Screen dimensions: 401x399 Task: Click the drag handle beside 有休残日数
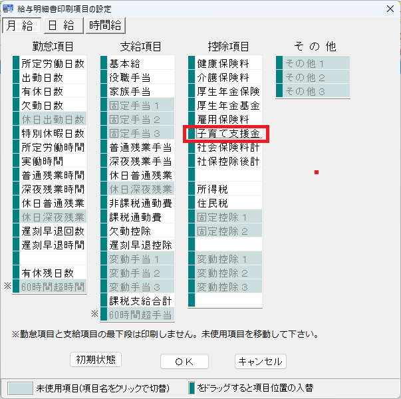(16, 273)
